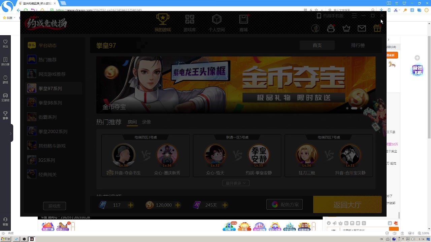Switch to the 录像 tab
This screenshot has height=242, width=431.
pyautogui.click(x=146, y=122)
